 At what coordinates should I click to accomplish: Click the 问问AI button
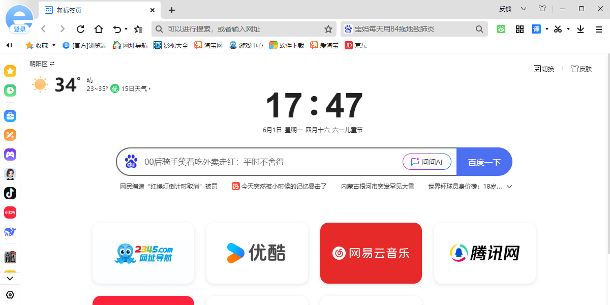pos(427,162)
